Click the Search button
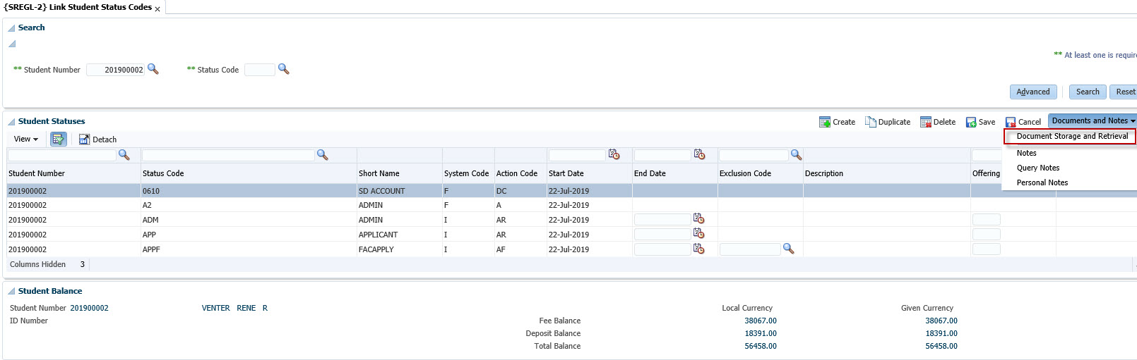1137x360 pixels. pyautogui.click(x=1087, y=92)
